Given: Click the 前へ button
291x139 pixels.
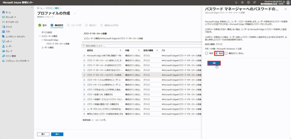Looking at the screenshot, I should click(x=43, y=134).
